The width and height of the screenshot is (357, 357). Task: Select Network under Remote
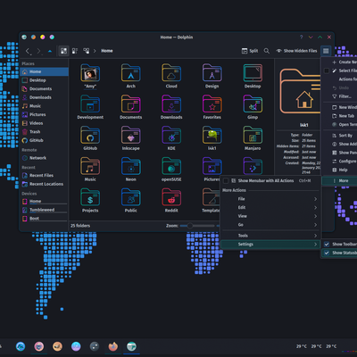(x=45, y=158)
